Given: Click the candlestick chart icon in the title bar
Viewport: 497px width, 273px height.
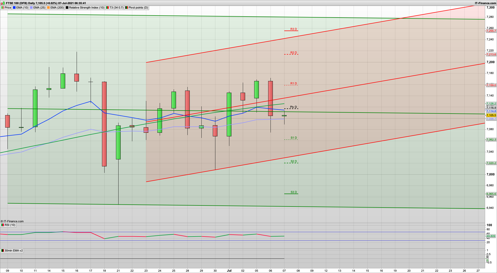Looking at the screenshot, I should coord(3,3).
